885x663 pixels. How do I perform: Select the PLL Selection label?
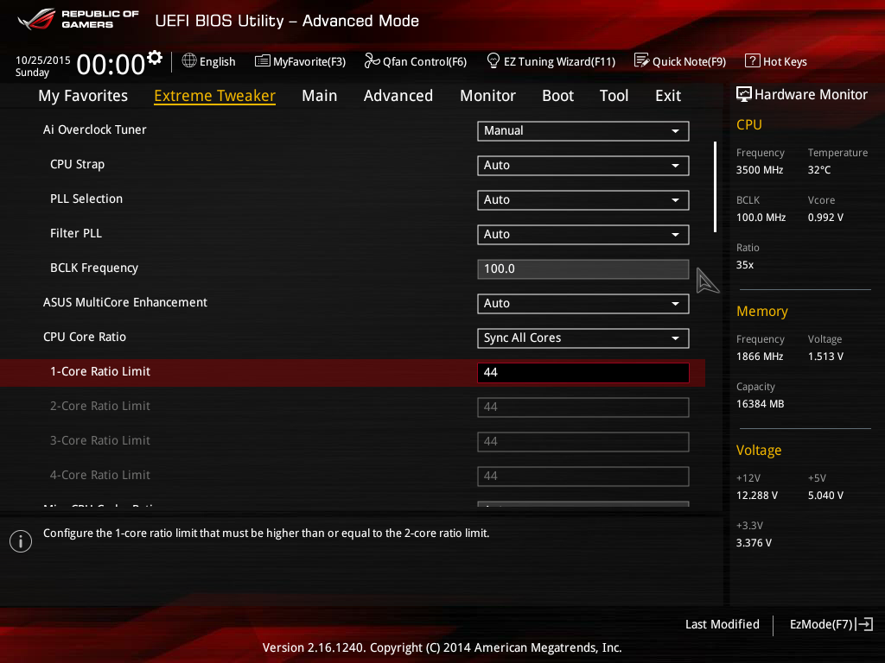click(x=86, y=199)
